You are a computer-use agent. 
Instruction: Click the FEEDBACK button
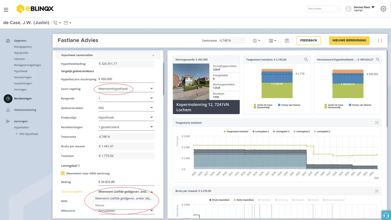coord(309,40)
